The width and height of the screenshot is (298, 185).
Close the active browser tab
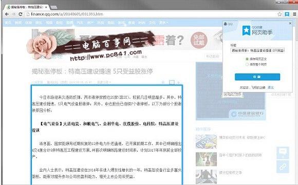(x=46, y=7)
